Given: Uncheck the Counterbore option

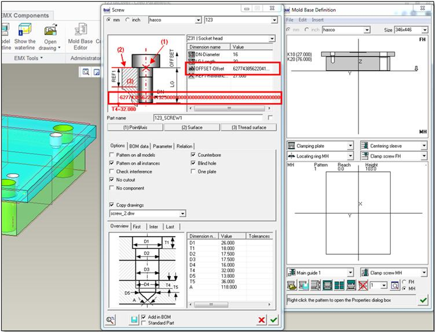Looking at the screenshot, I should [x=193, y=154].
